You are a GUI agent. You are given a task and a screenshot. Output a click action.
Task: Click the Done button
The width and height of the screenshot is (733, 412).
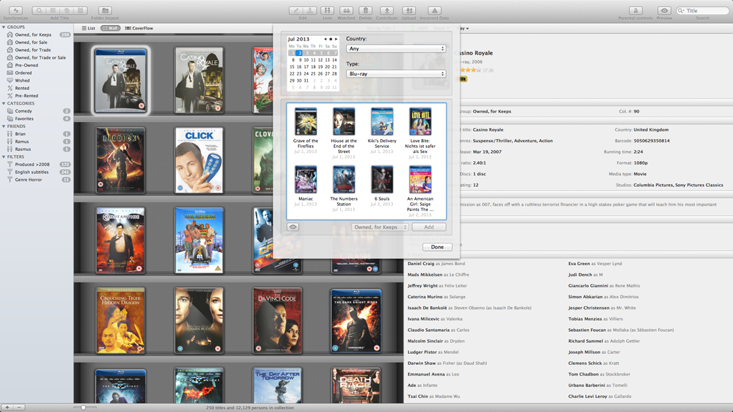tap(437, 247)
